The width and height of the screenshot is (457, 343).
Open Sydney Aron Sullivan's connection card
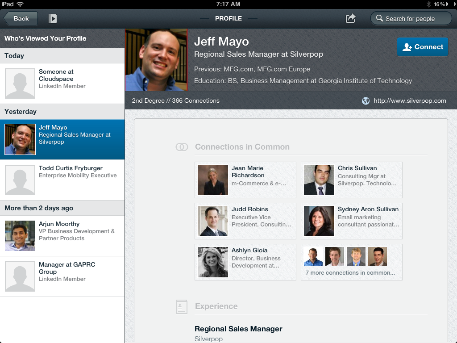point(352,221)
